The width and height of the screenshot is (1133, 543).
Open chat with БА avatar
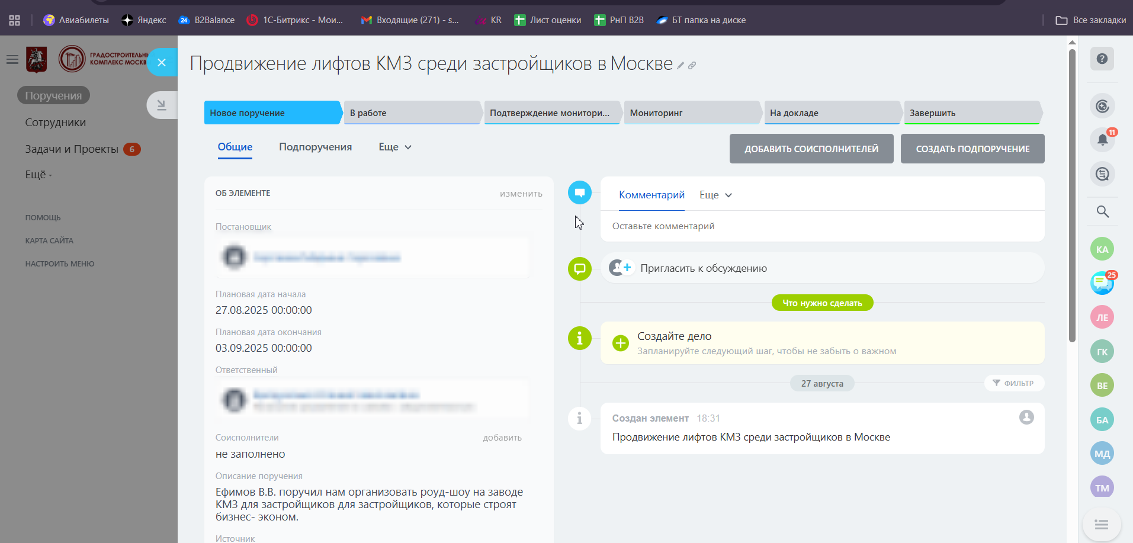1102,420
